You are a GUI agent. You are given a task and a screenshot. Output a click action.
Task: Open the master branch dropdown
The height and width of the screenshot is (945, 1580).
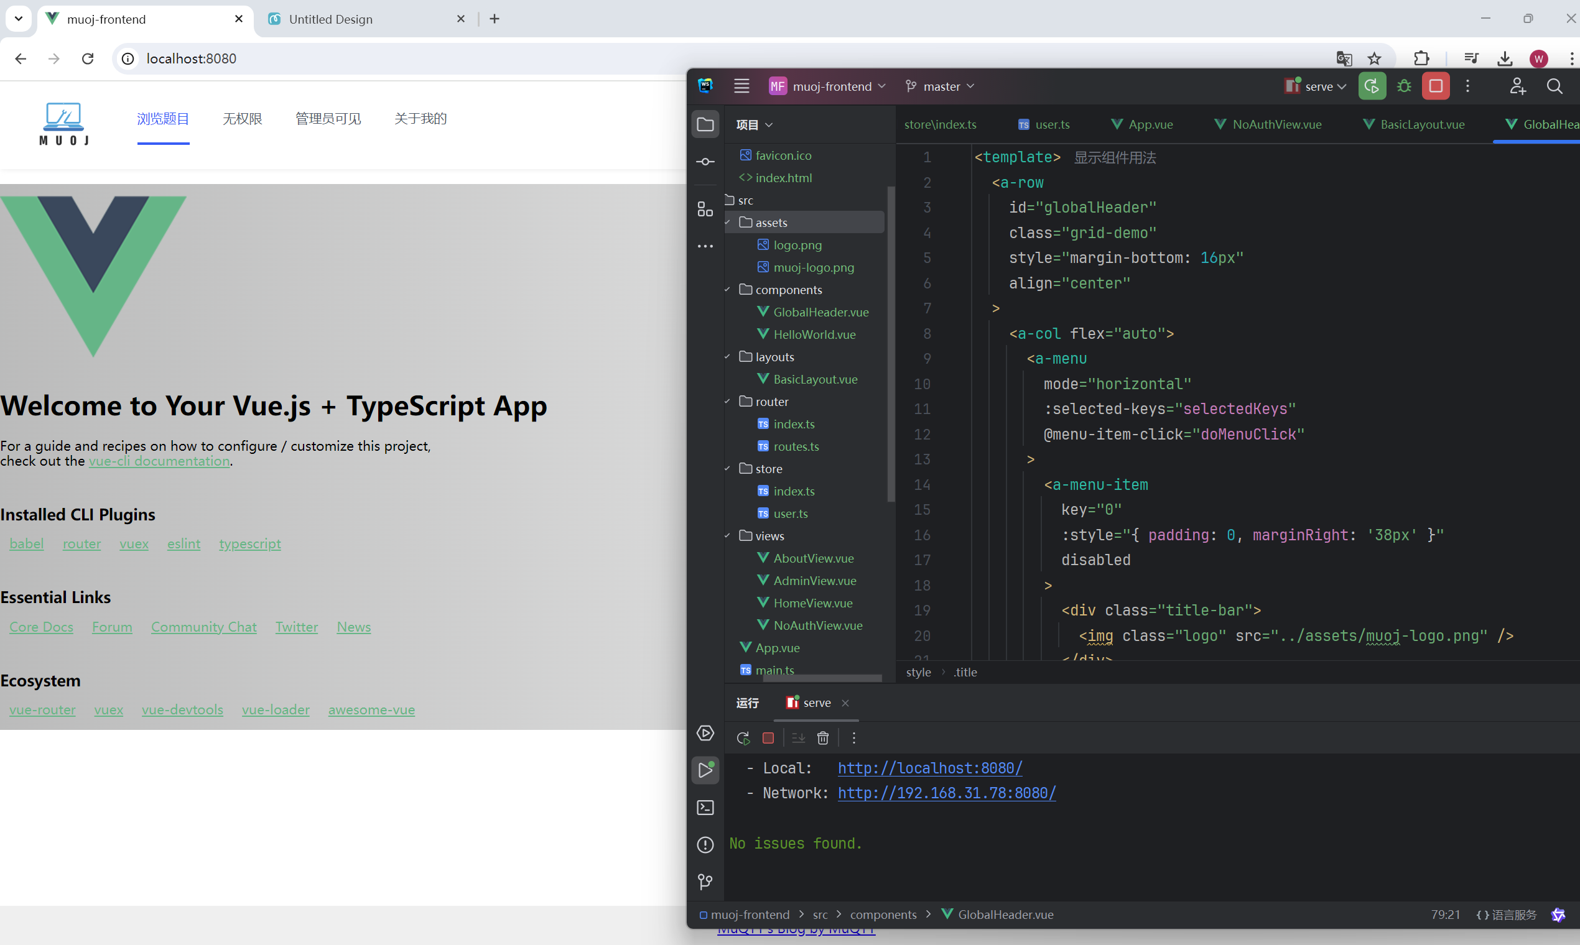pyautogui.click(x=941, y=86)
